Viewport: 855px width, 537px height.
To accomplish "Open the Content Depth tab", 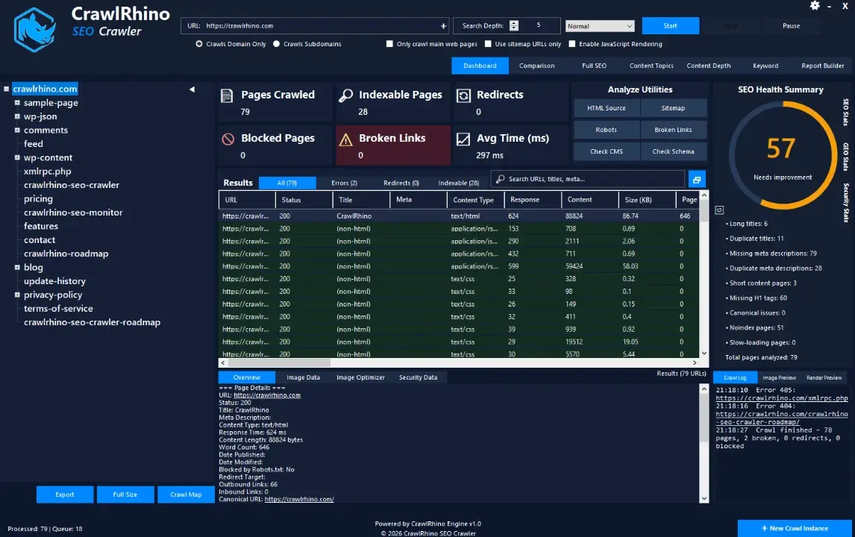I will pos(708,66).
